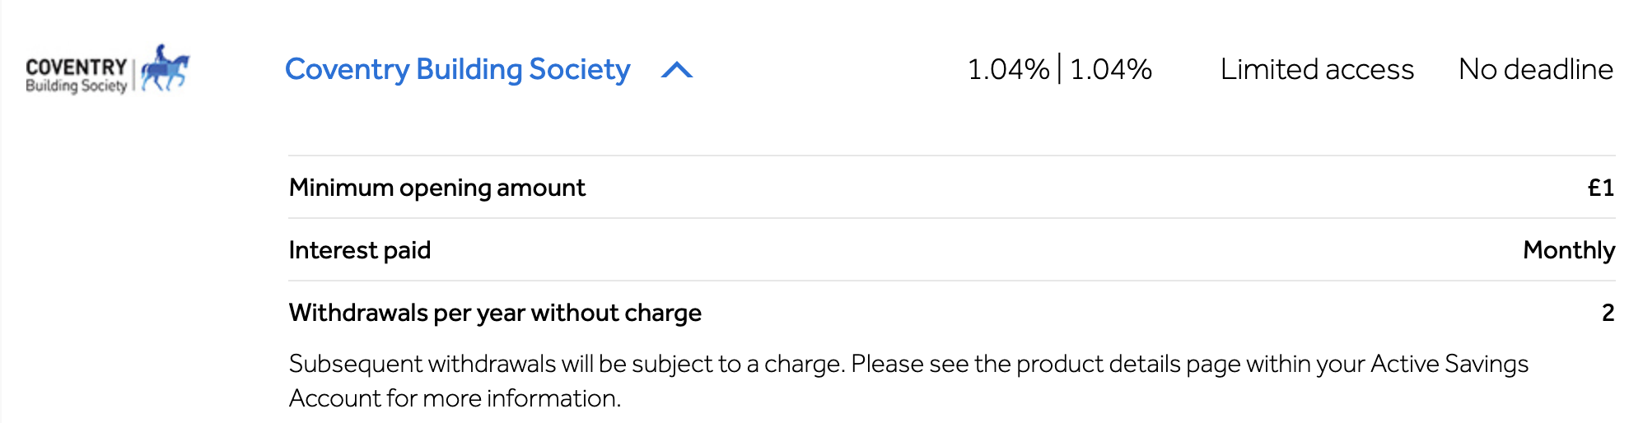1629x423 pixels.
Task: Select the 'No deadline' label
Action: coord(1535,70)
